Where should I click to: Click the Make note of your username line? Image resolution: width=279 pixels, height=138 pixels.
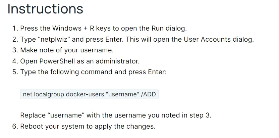click(x=67, y=50)
